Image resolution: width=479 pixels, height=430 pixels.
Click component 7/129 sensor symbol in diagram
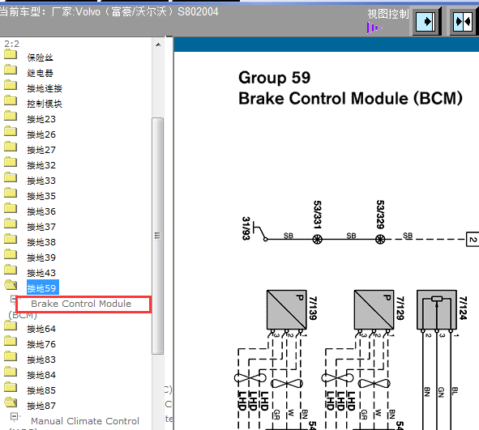click(x=374, y=309)
